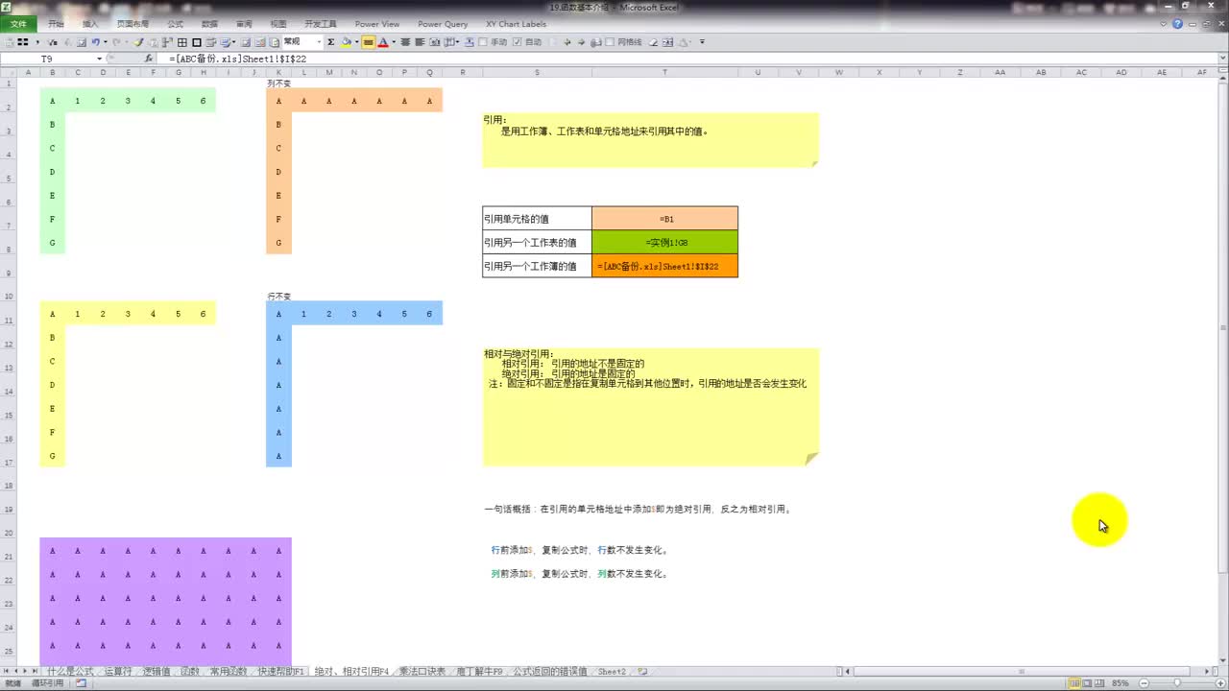
Task: Click the Normal view icon in status bar
Action: point(1073,683)
